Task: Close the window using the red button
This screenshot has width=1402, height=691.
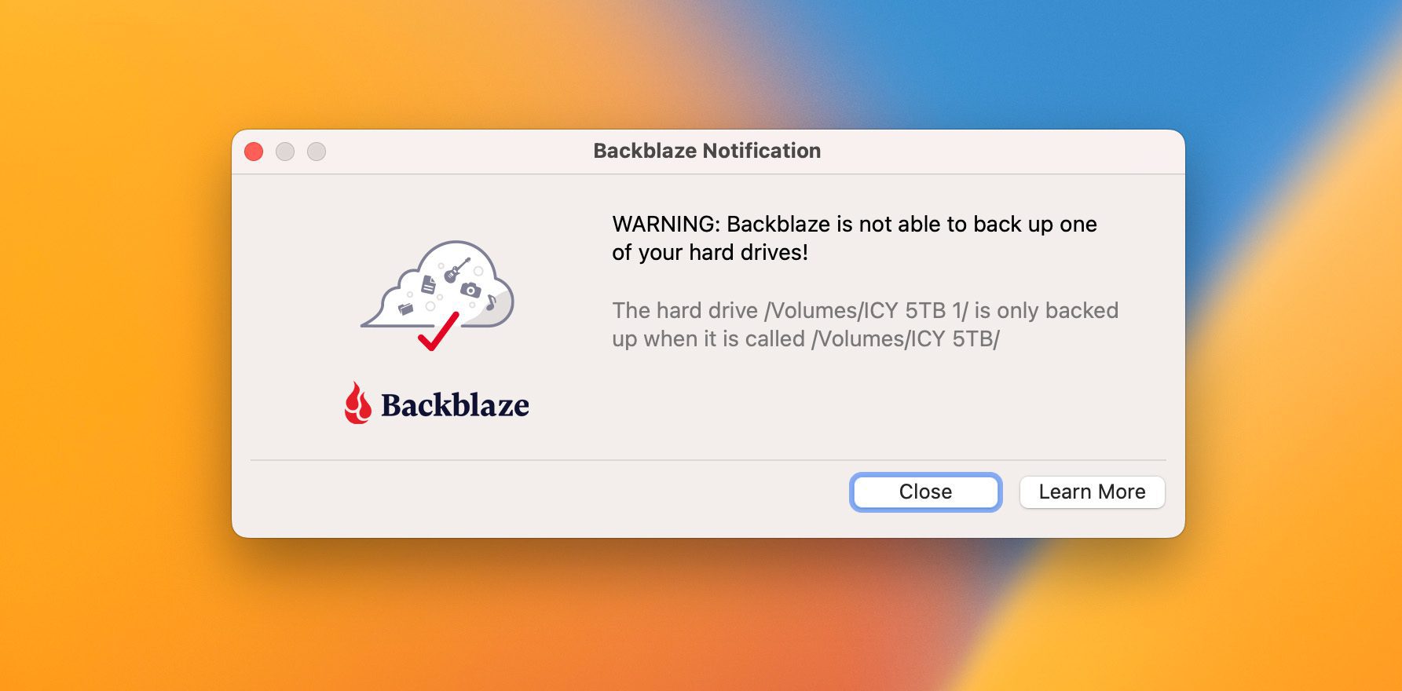Action: click(254, 152)
